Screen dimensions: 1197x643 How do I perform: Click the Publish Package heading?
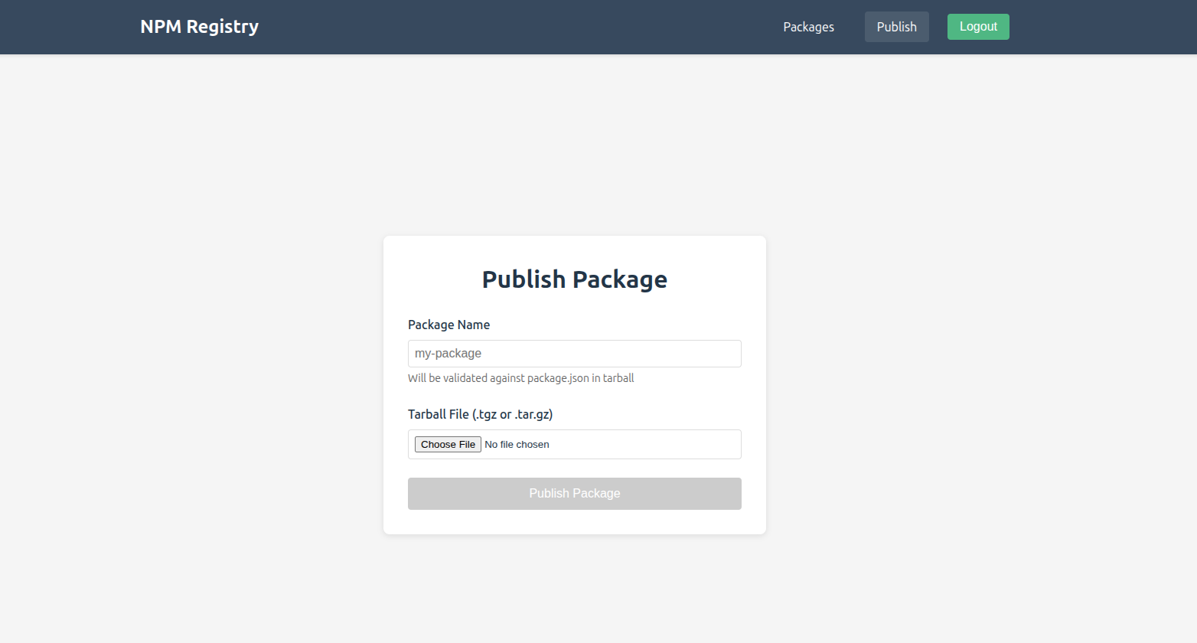click(575, 279)
